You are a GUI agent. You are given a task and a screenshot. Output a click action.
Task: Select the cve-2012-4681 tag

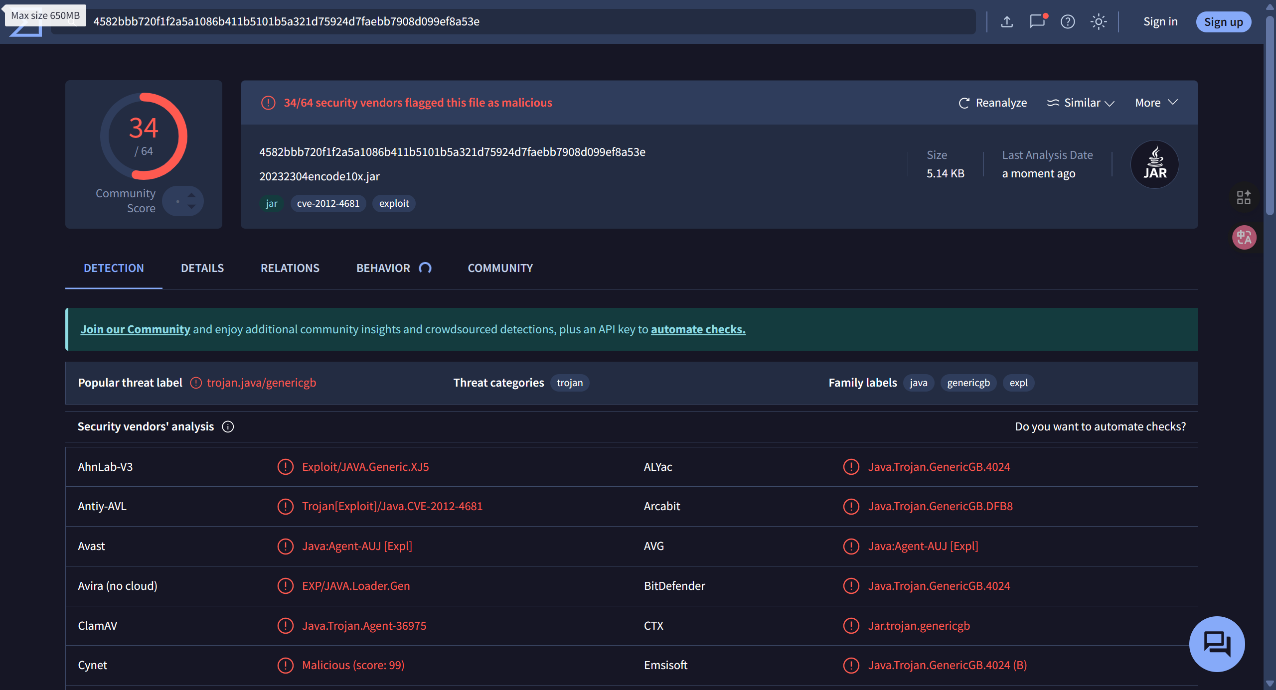click(328, 203)
